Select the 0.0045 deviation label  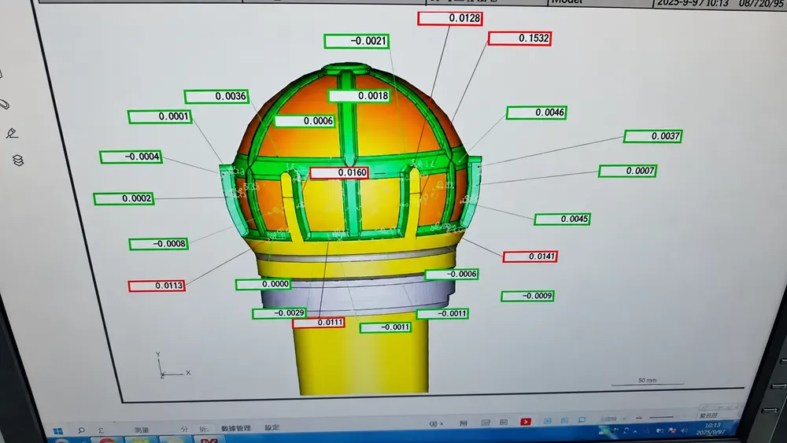562,220
